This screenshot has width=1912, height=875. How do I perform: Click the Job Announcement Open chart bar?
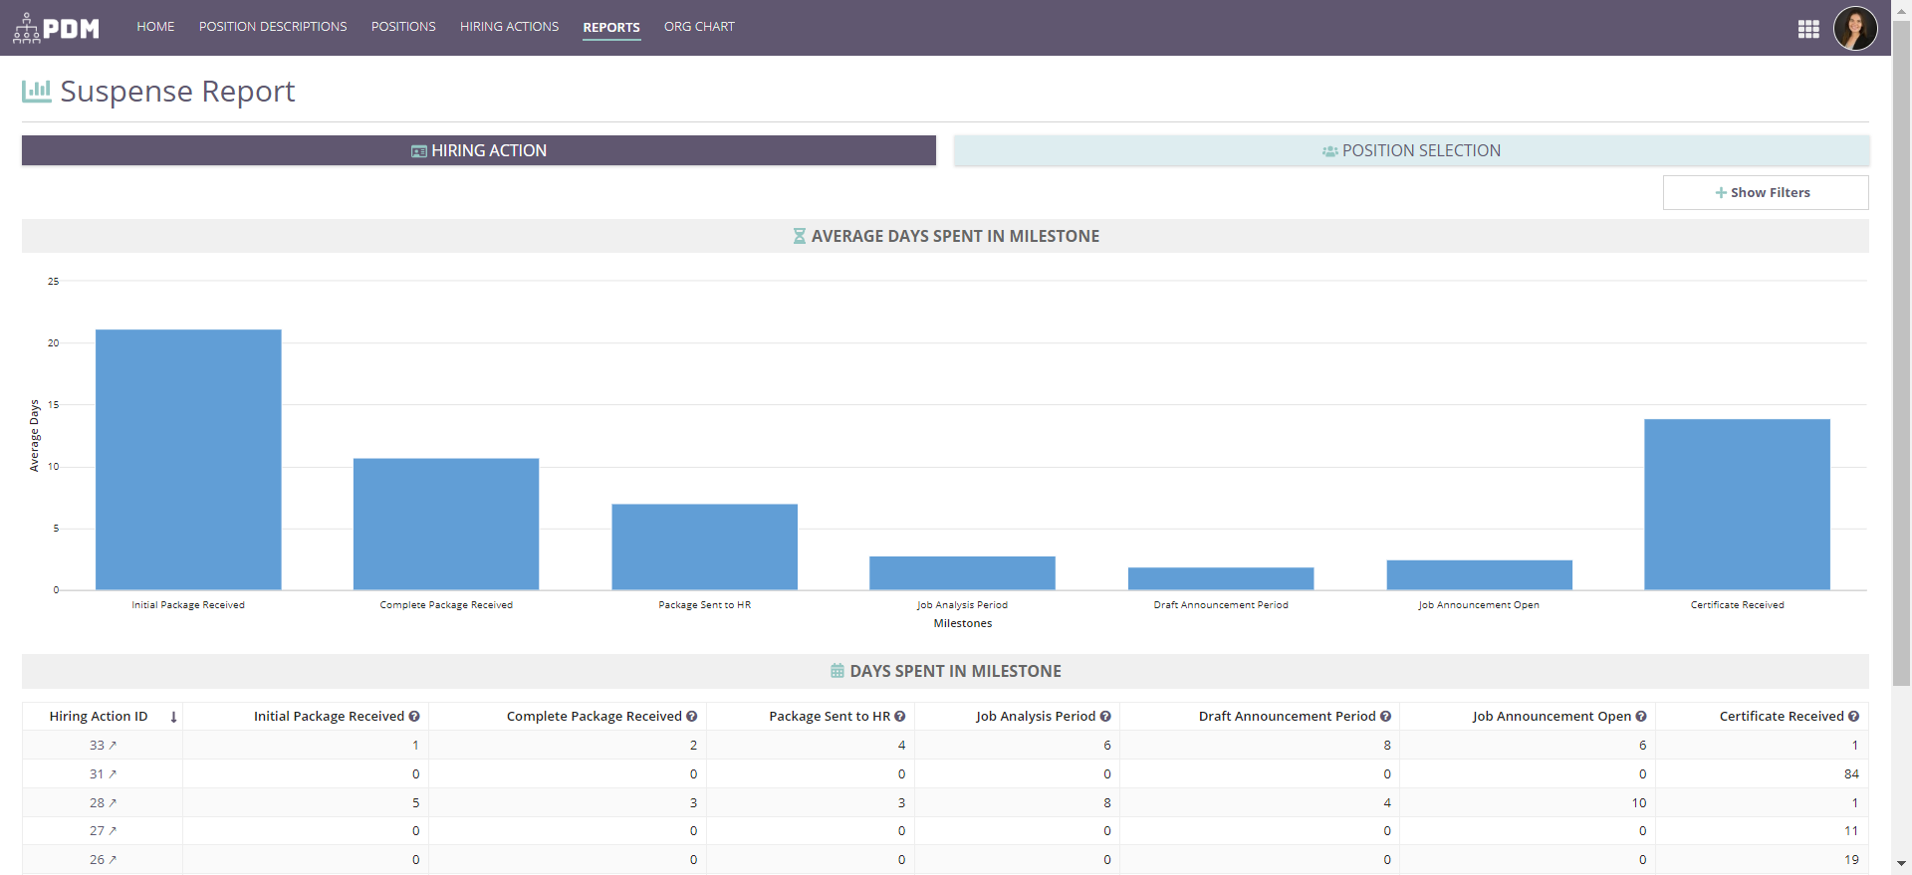point(1480,575)
